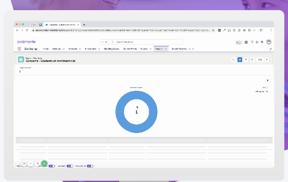Pause the recording using the pause button
The height and width of the screenshot is (182, 288).
click(x=37, y=163)
